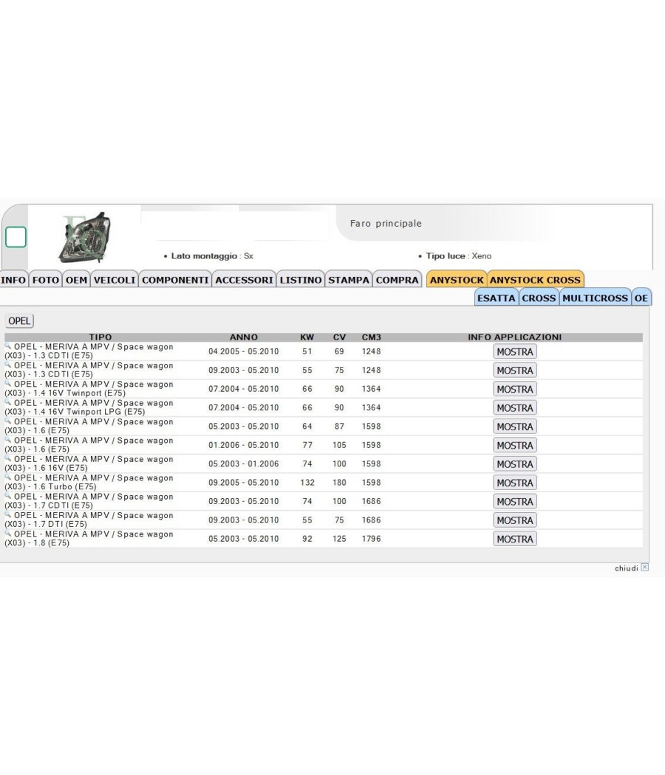Click the chiudi link
665x775 pixels.
tap(627, 568)
